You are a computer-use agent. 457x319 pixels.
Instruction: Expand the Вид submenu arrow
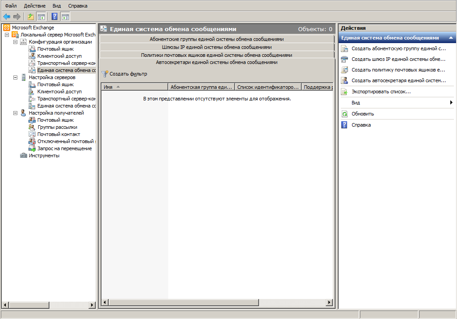tap(451, 103)
